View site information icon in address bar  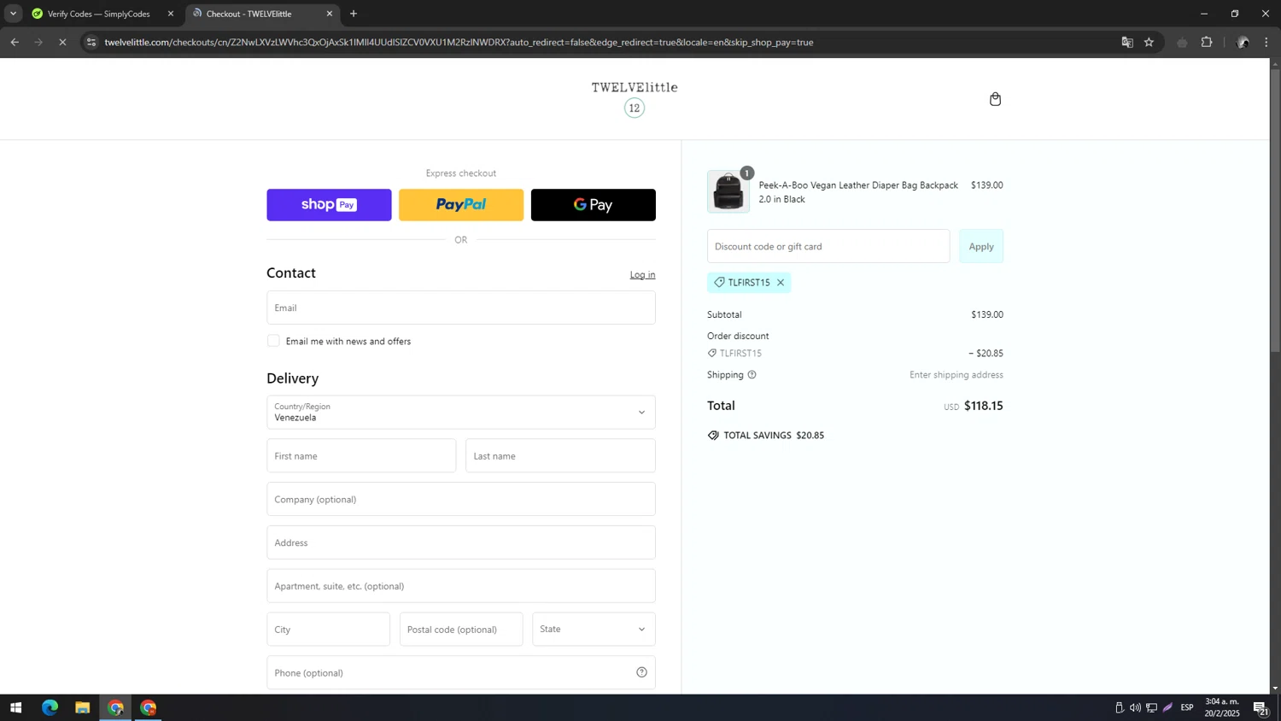[x=91, y=42]
